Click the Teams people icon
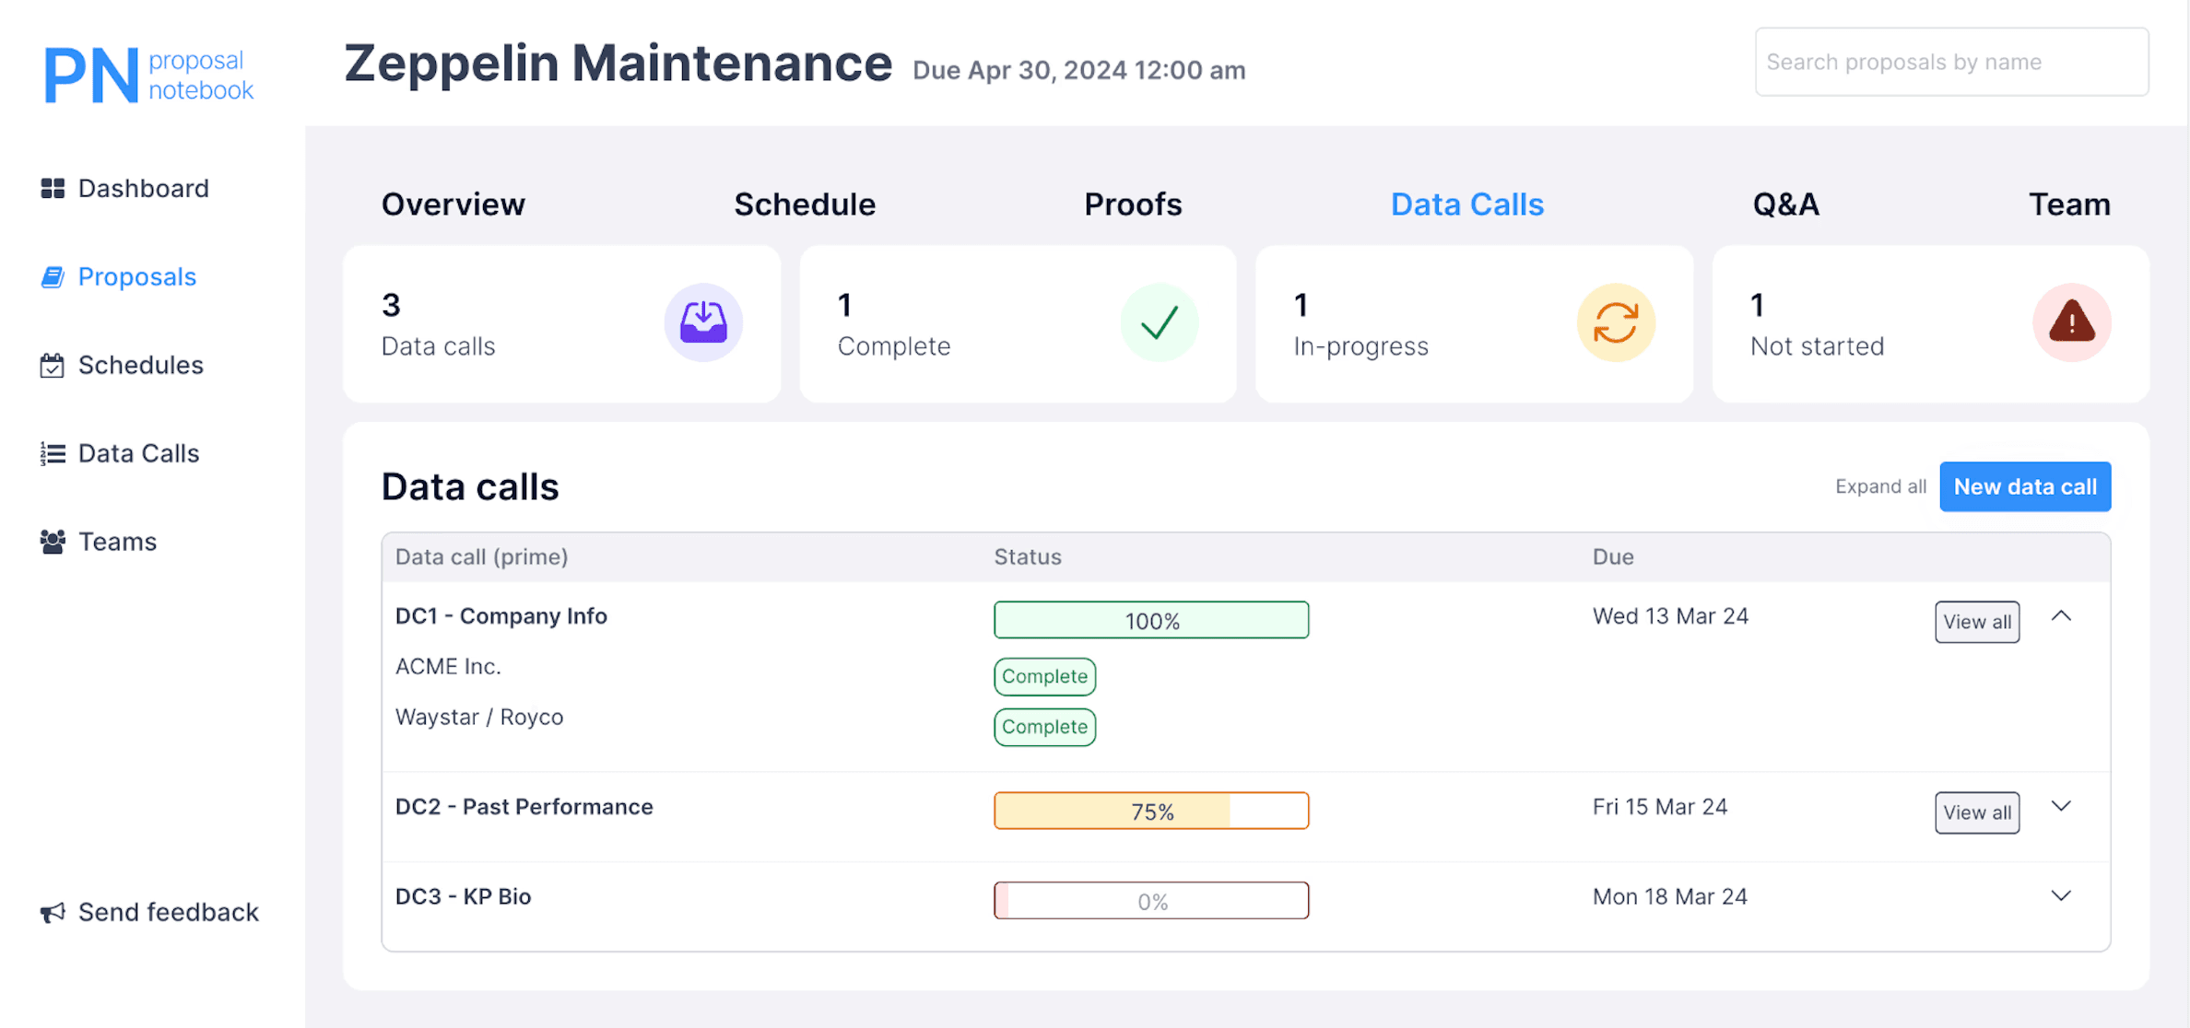Screen dimensions: 2190x1028 click(x=53, y=542)
